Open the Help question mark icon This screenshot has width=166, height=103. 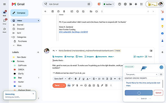click(119, 4)
